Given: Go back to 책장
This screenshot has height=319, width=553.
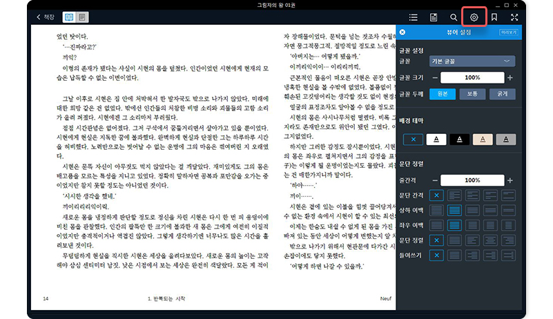Looking at the screenshot, I should (x=44, y=17).
